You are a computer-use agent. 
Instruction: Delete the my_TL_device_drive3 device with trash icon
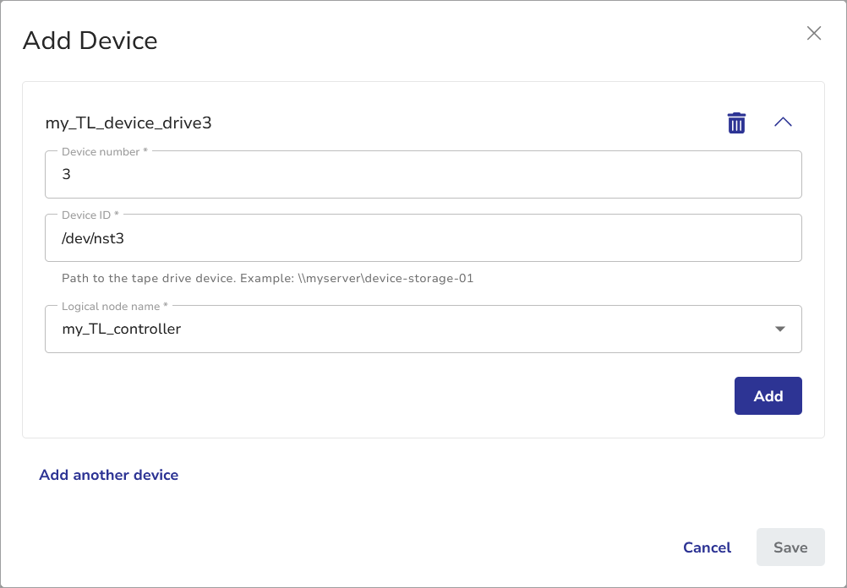point(736,123)
